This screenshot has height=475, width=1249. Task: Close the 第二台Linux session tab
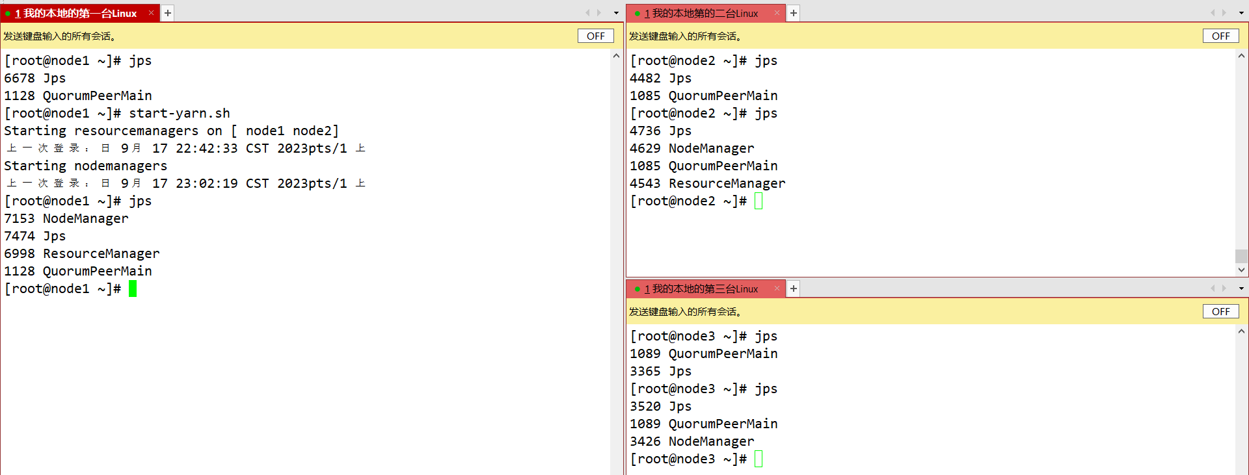point(777,13)
